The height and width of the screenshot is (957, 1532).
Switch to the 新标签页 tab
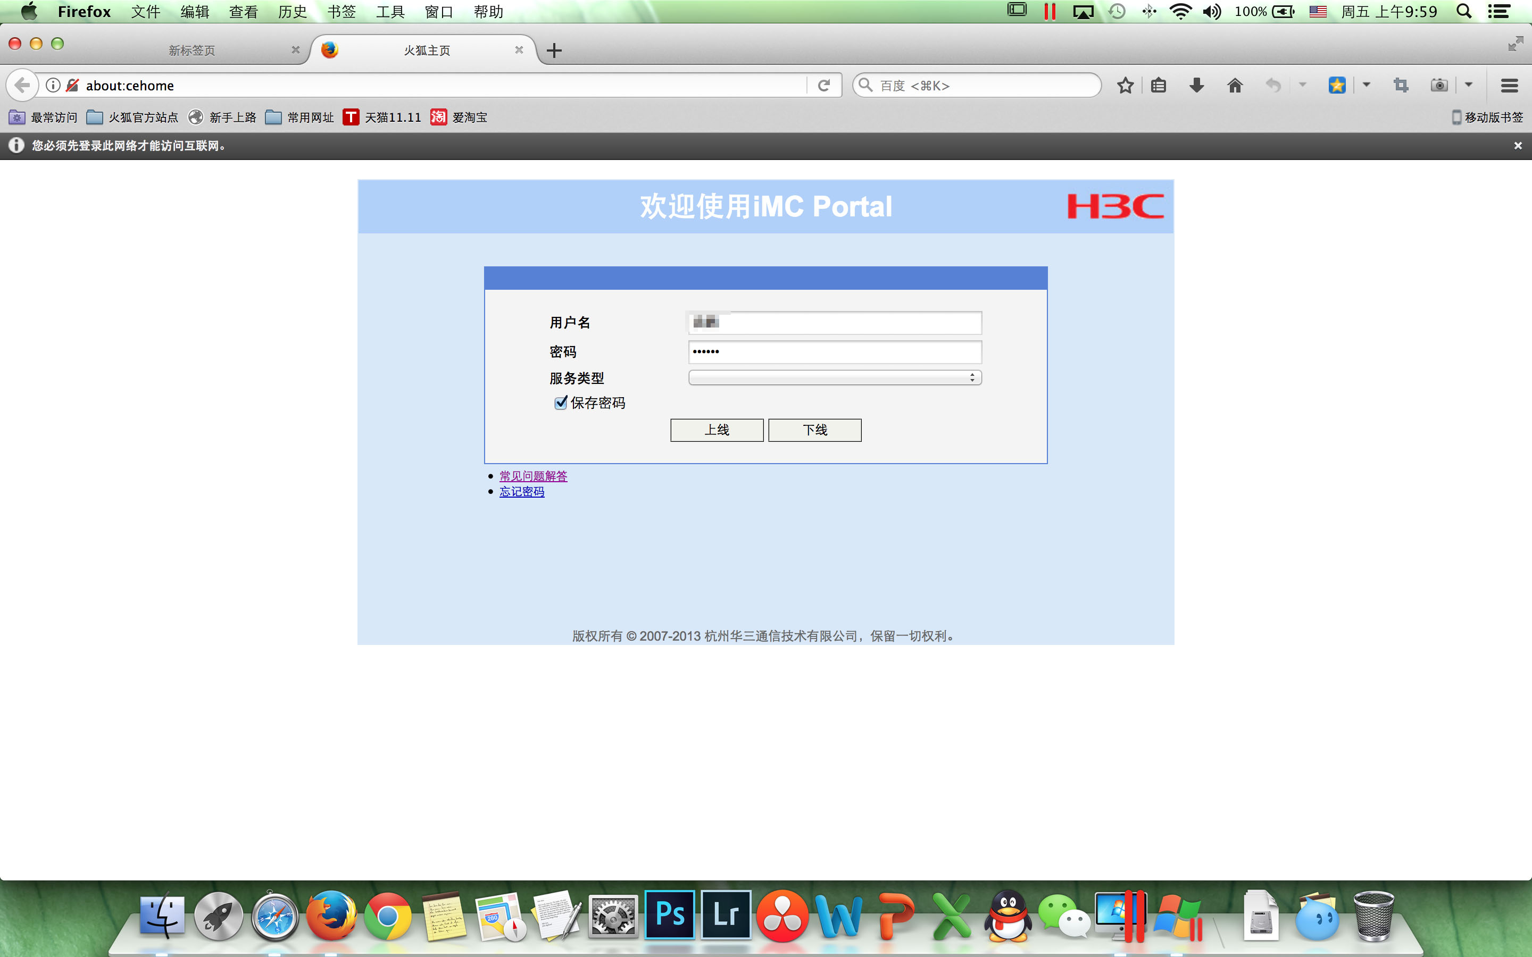coord(192,50)
